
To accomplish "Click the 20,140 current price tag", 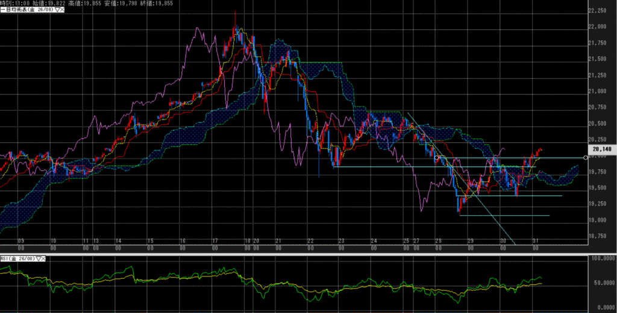I will [602, 148].
